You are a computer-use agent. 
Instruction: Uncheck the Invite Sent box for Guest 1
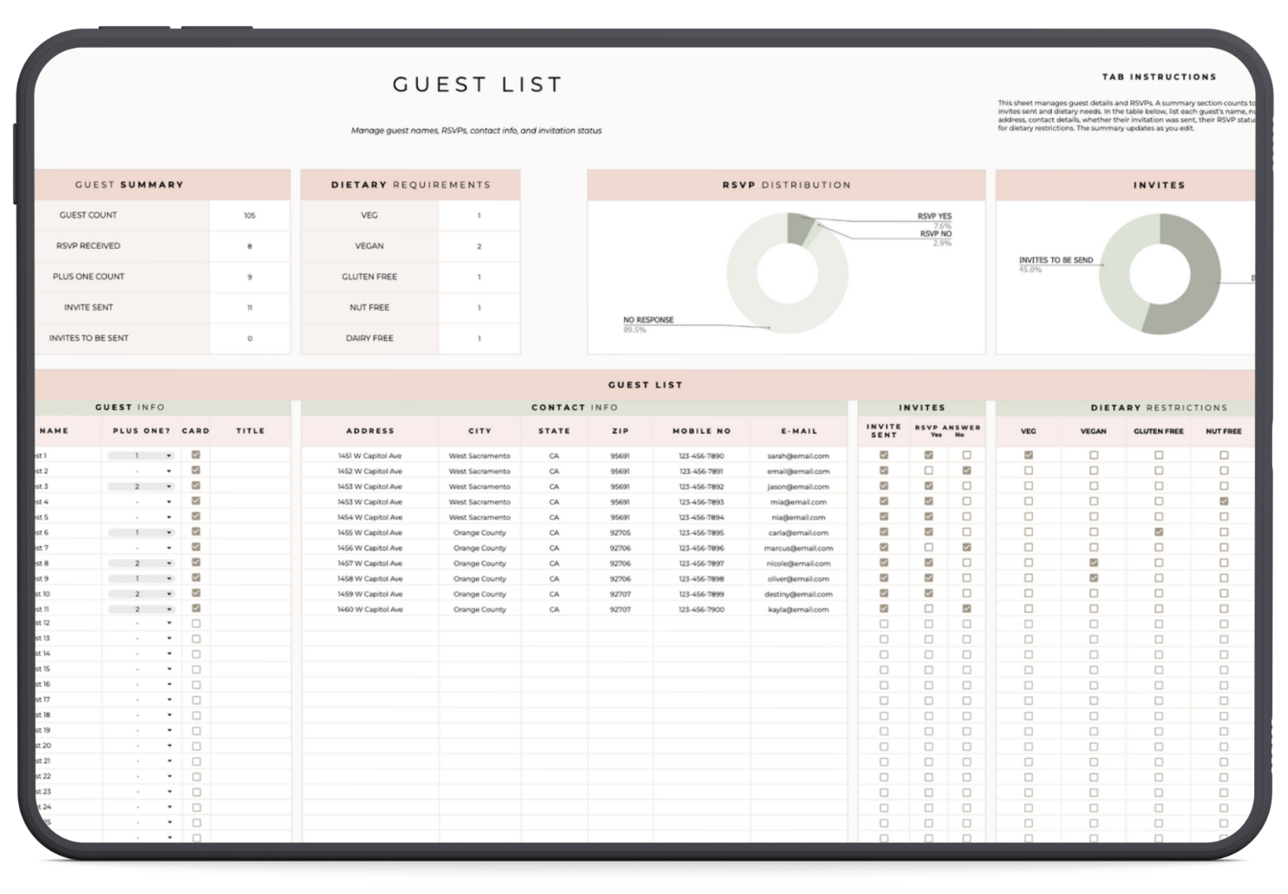click(883, 455)
